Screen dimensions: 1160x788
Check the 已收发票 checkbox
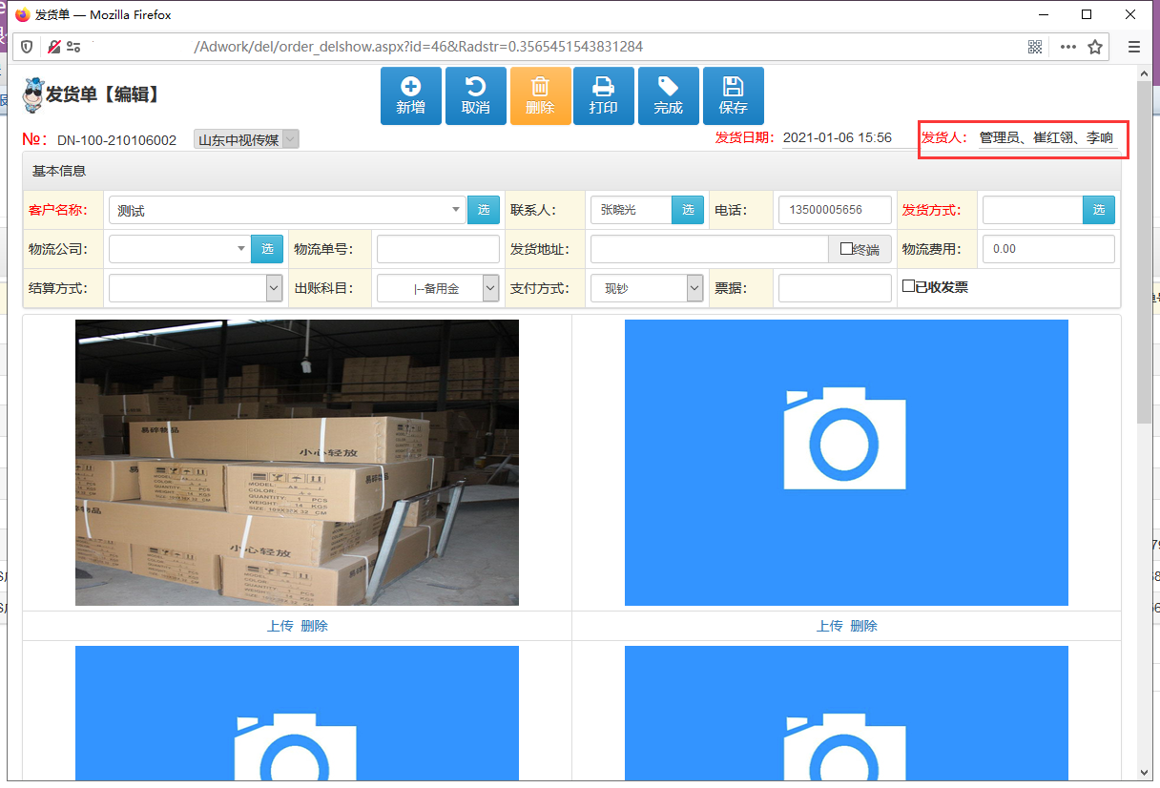coord(909,285)
